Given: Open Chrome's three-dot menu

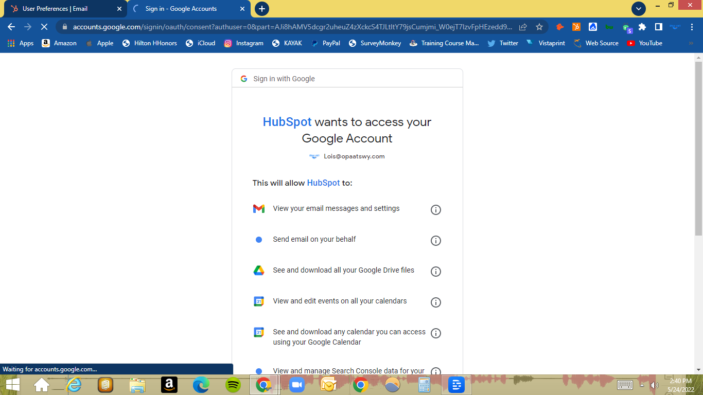Looking at the screenshot, I should [x=691, y=27].
